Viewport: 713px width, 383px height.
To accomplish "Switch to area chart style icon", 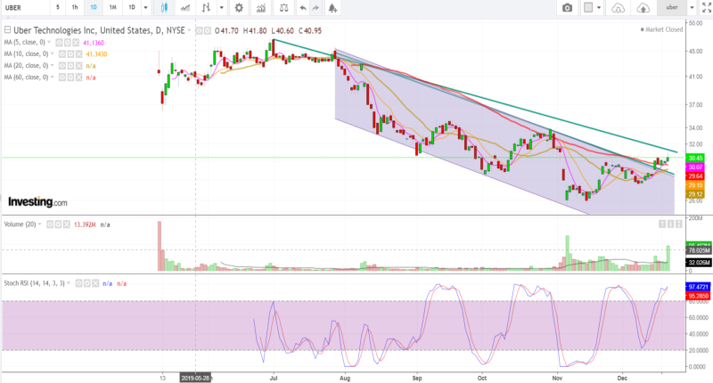I will point(185,7).
